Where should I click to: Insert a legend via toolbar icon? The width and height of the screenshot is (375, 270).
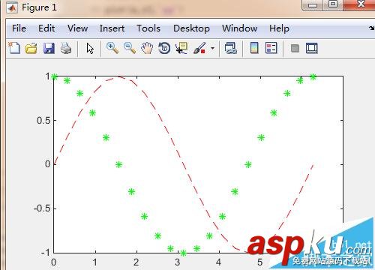pos(271,48)
